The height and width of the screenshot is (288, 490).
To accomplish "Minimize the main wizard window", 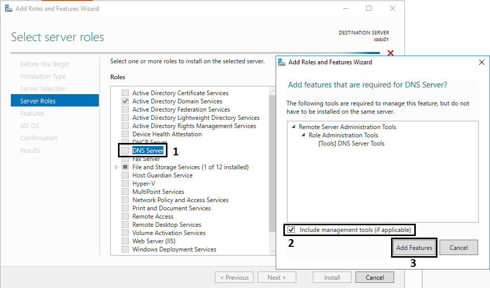I will tap(346, 8).
